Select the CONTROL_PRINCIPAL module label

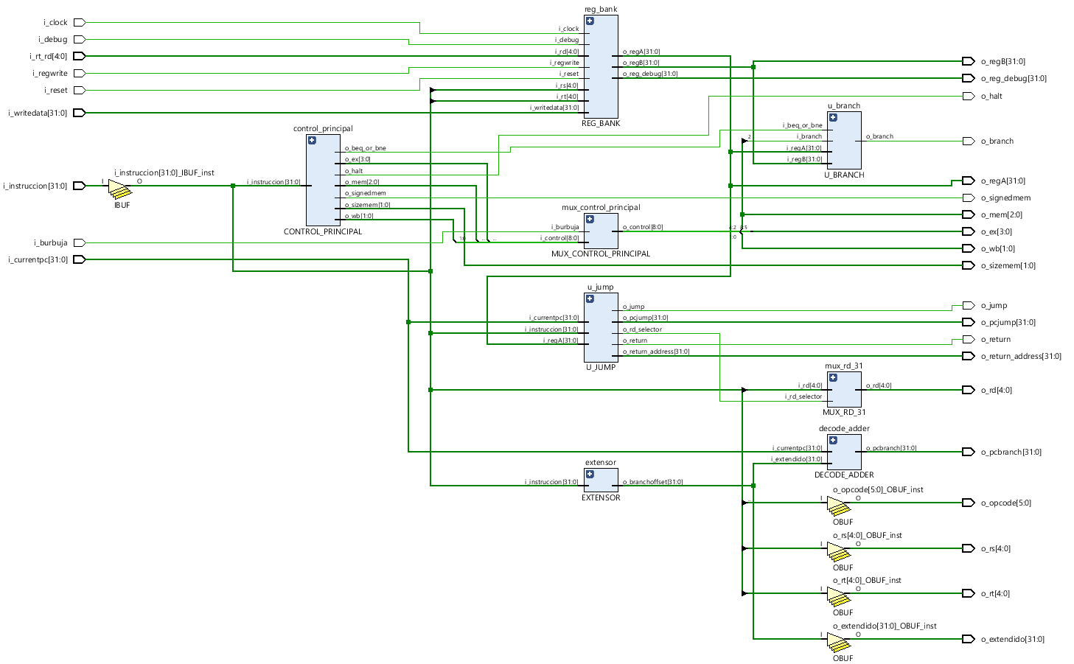(323, 231)
